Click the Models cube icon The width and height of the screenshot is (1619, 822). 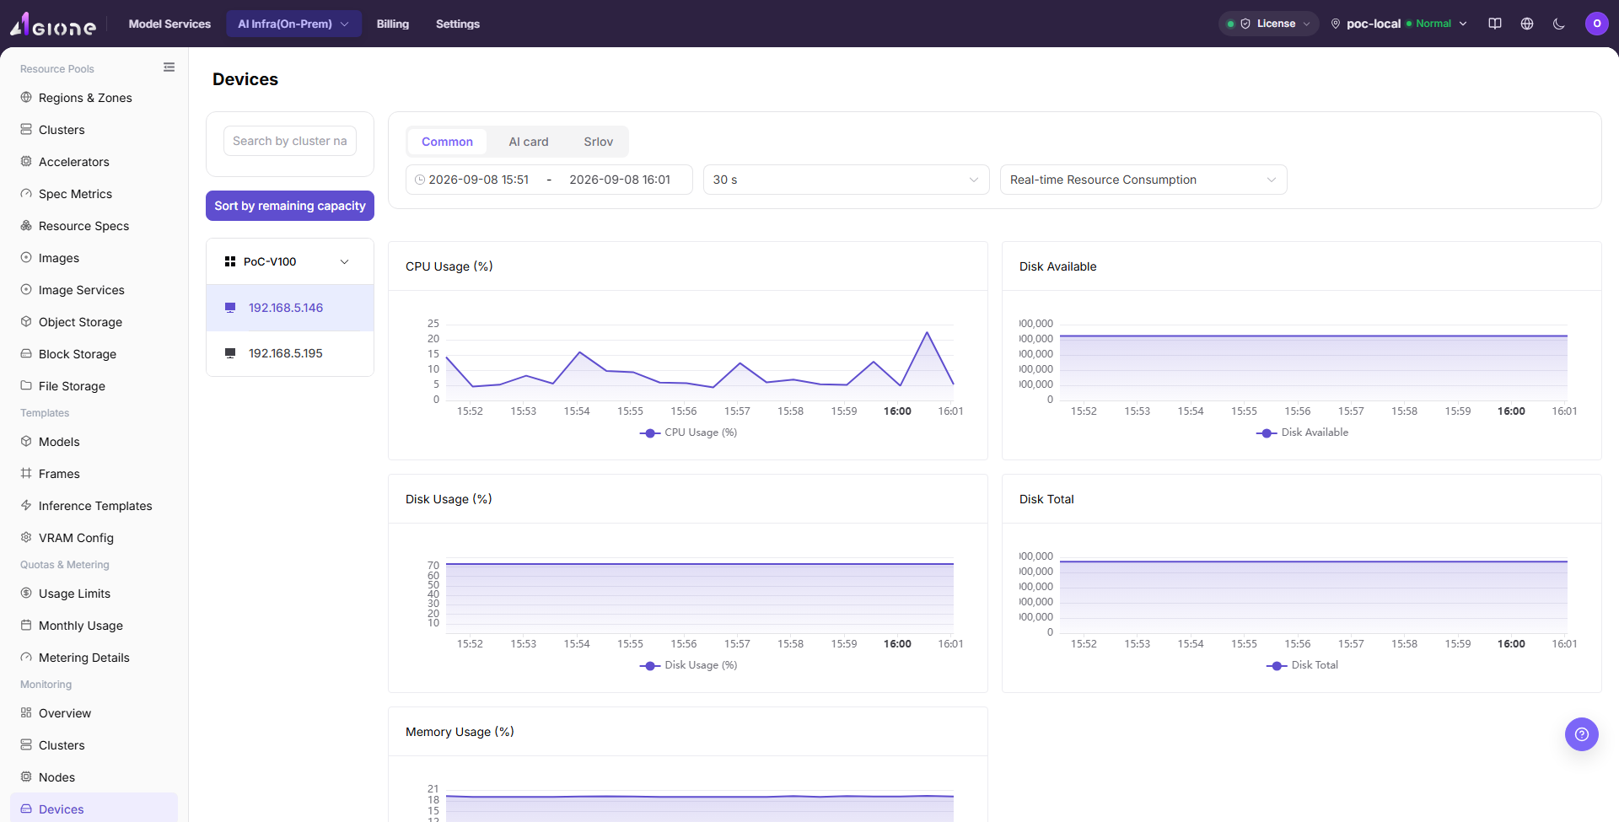click(x=26, y=442)
